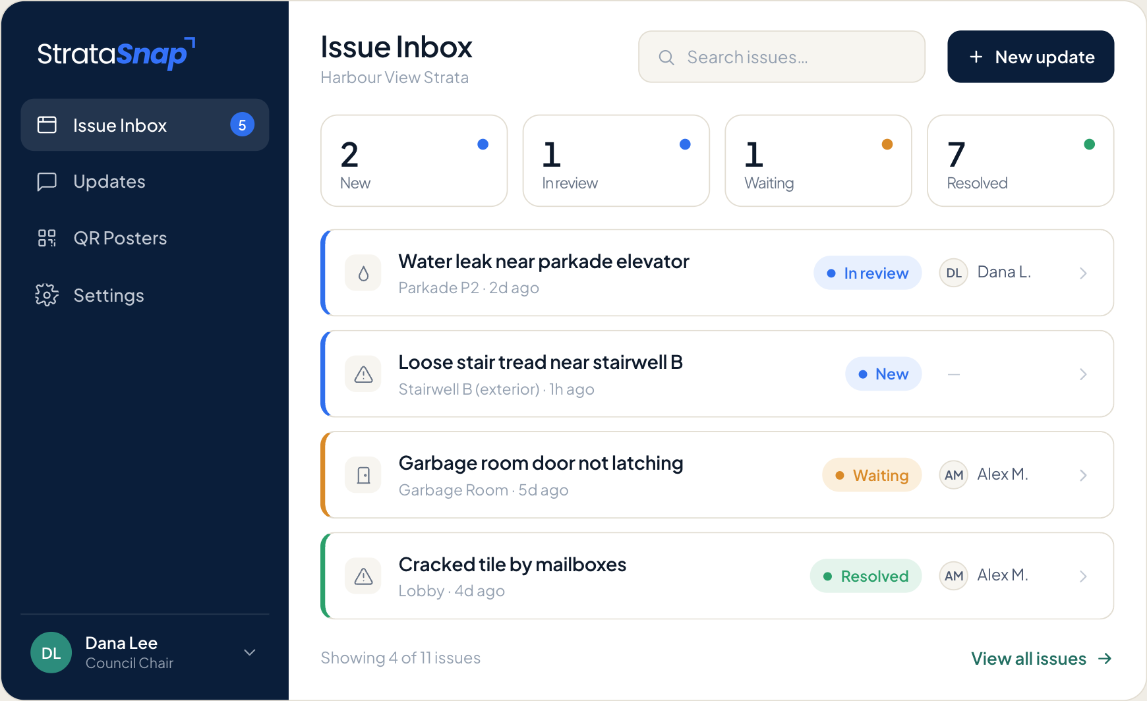The width and height of the screenshot is (1147, 701).
Task: Click the unassigned dash on Loose stair tread
Action: point(953,374)
